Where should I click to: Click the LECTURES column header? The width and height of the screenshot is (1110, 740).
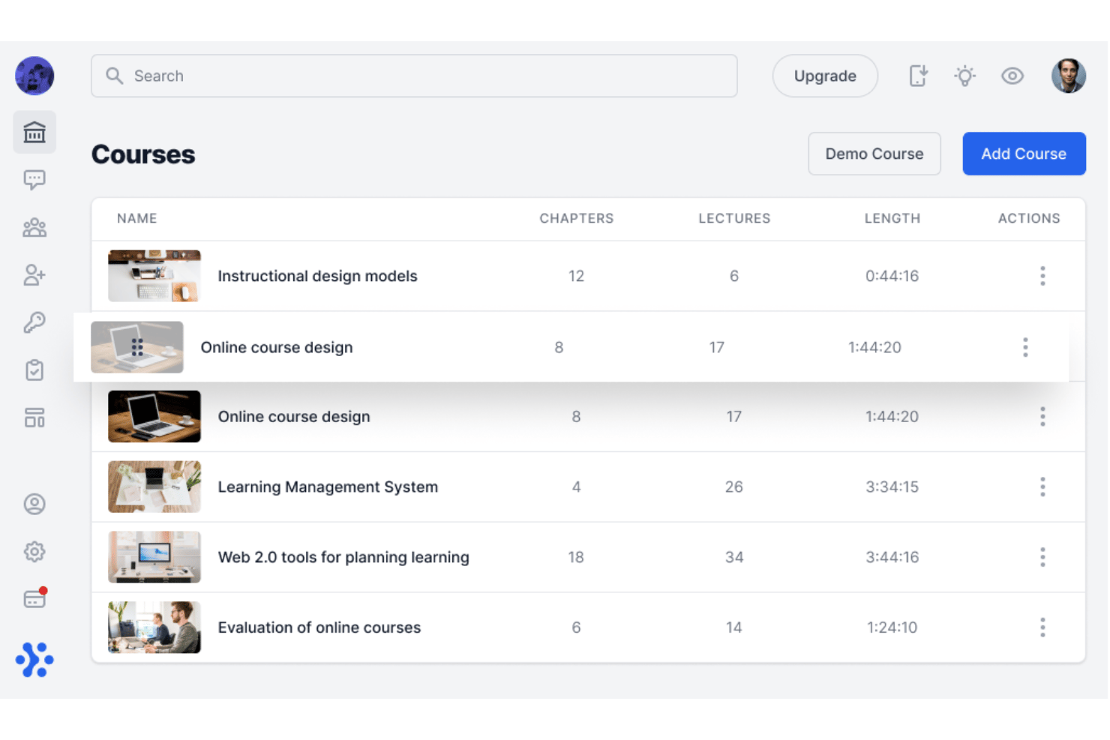tap(734, 218)
